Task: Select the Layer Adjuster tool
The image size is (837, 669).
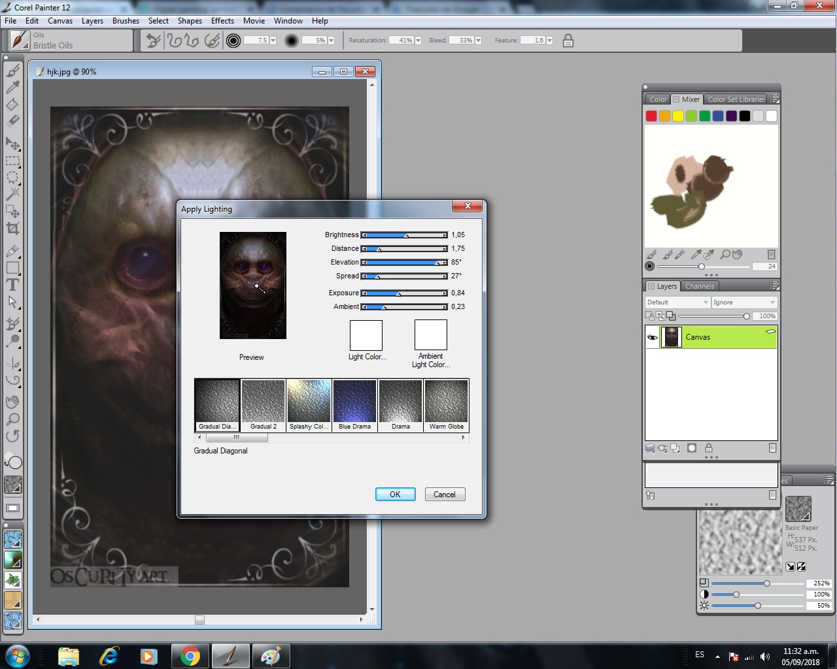Action: [13, 144]
